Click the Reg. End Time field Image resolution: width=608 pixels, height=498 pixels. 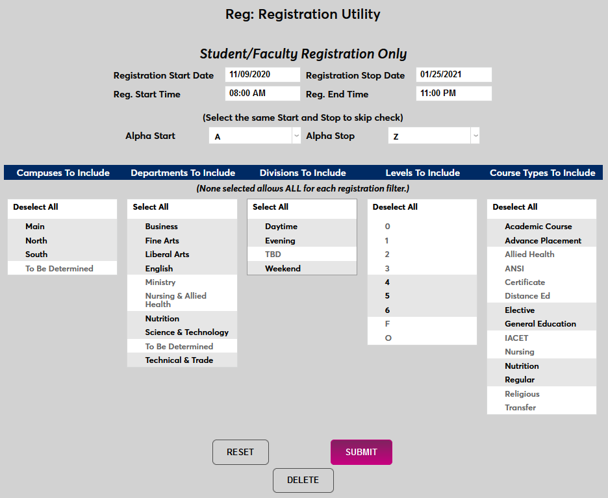pos(454,93)
